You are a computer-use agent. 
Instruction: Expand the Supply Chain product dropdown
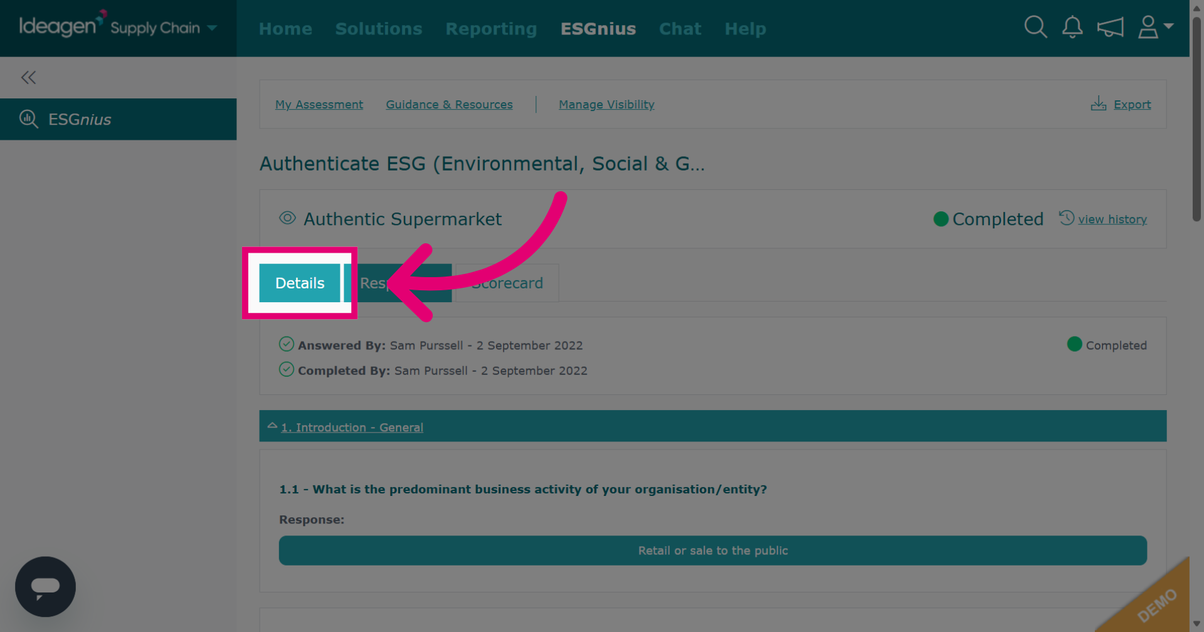coord(212,28)
